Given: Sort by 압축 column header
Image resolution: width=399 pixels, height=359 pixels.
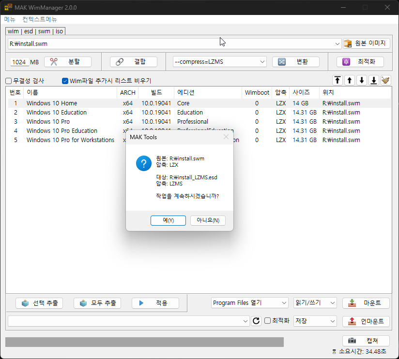Looking at the screenshot, I should click(281, 92).
